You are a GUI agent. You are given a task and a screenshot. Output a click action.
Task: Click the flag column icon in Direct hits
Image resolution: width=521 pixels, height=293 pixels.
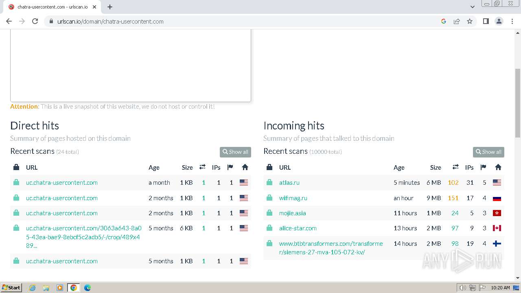click(x=230, y=167)
